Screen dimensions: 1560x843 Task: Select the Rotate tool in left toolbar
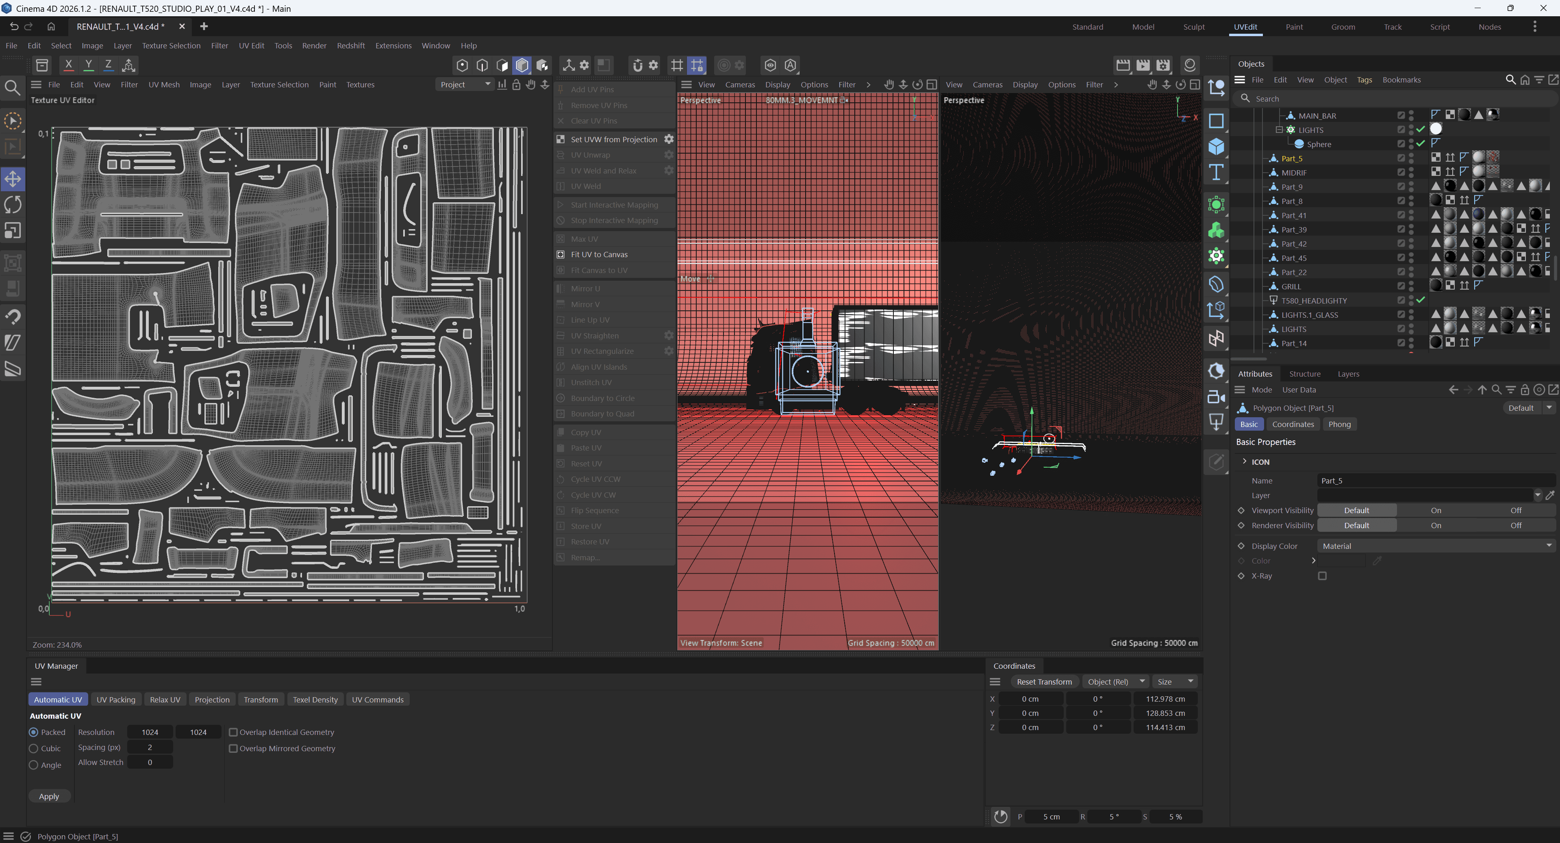[13, 204]
